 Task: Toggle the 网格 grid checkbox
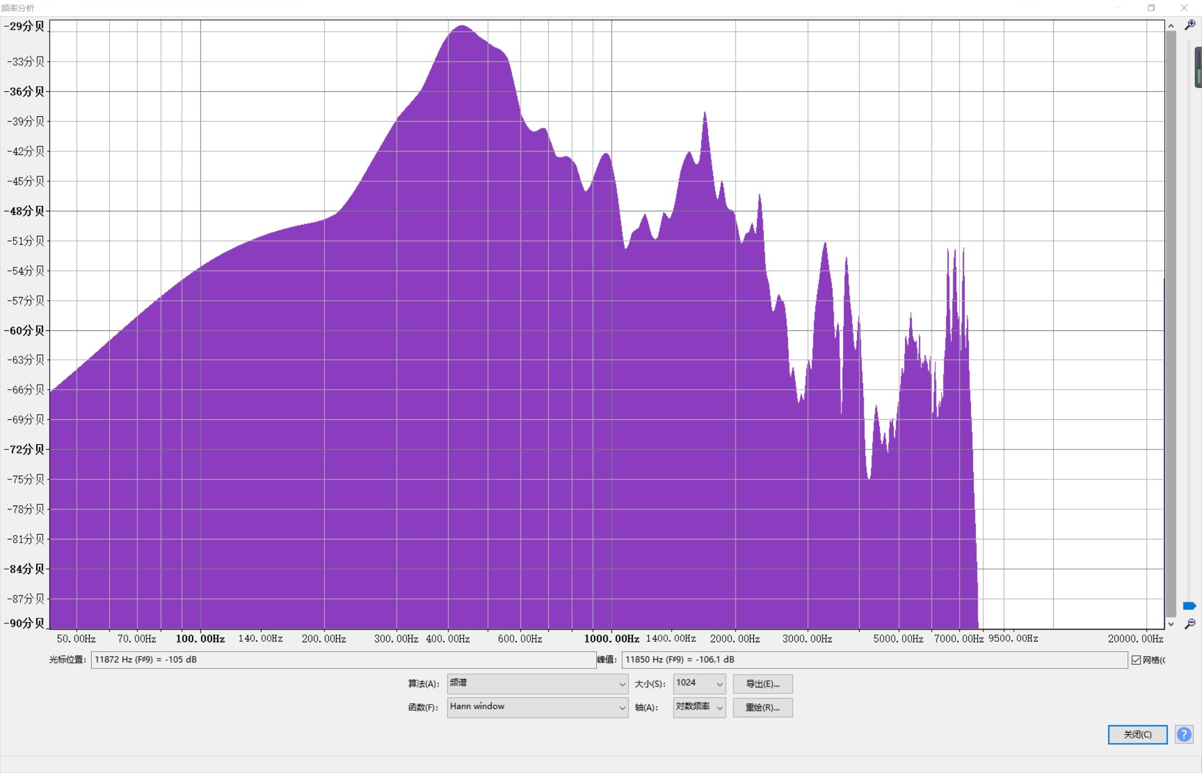[1136, 660]
